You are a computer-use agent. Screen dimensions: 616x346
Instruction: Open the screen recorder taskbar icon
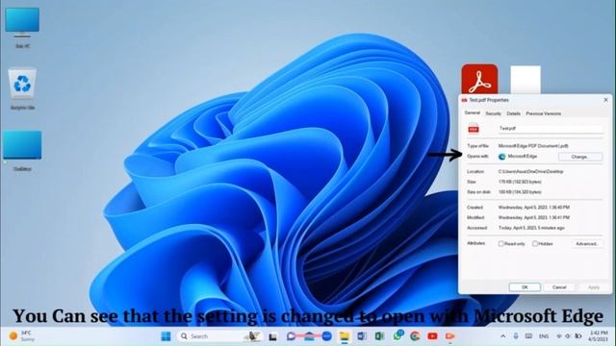click(449, 336)
